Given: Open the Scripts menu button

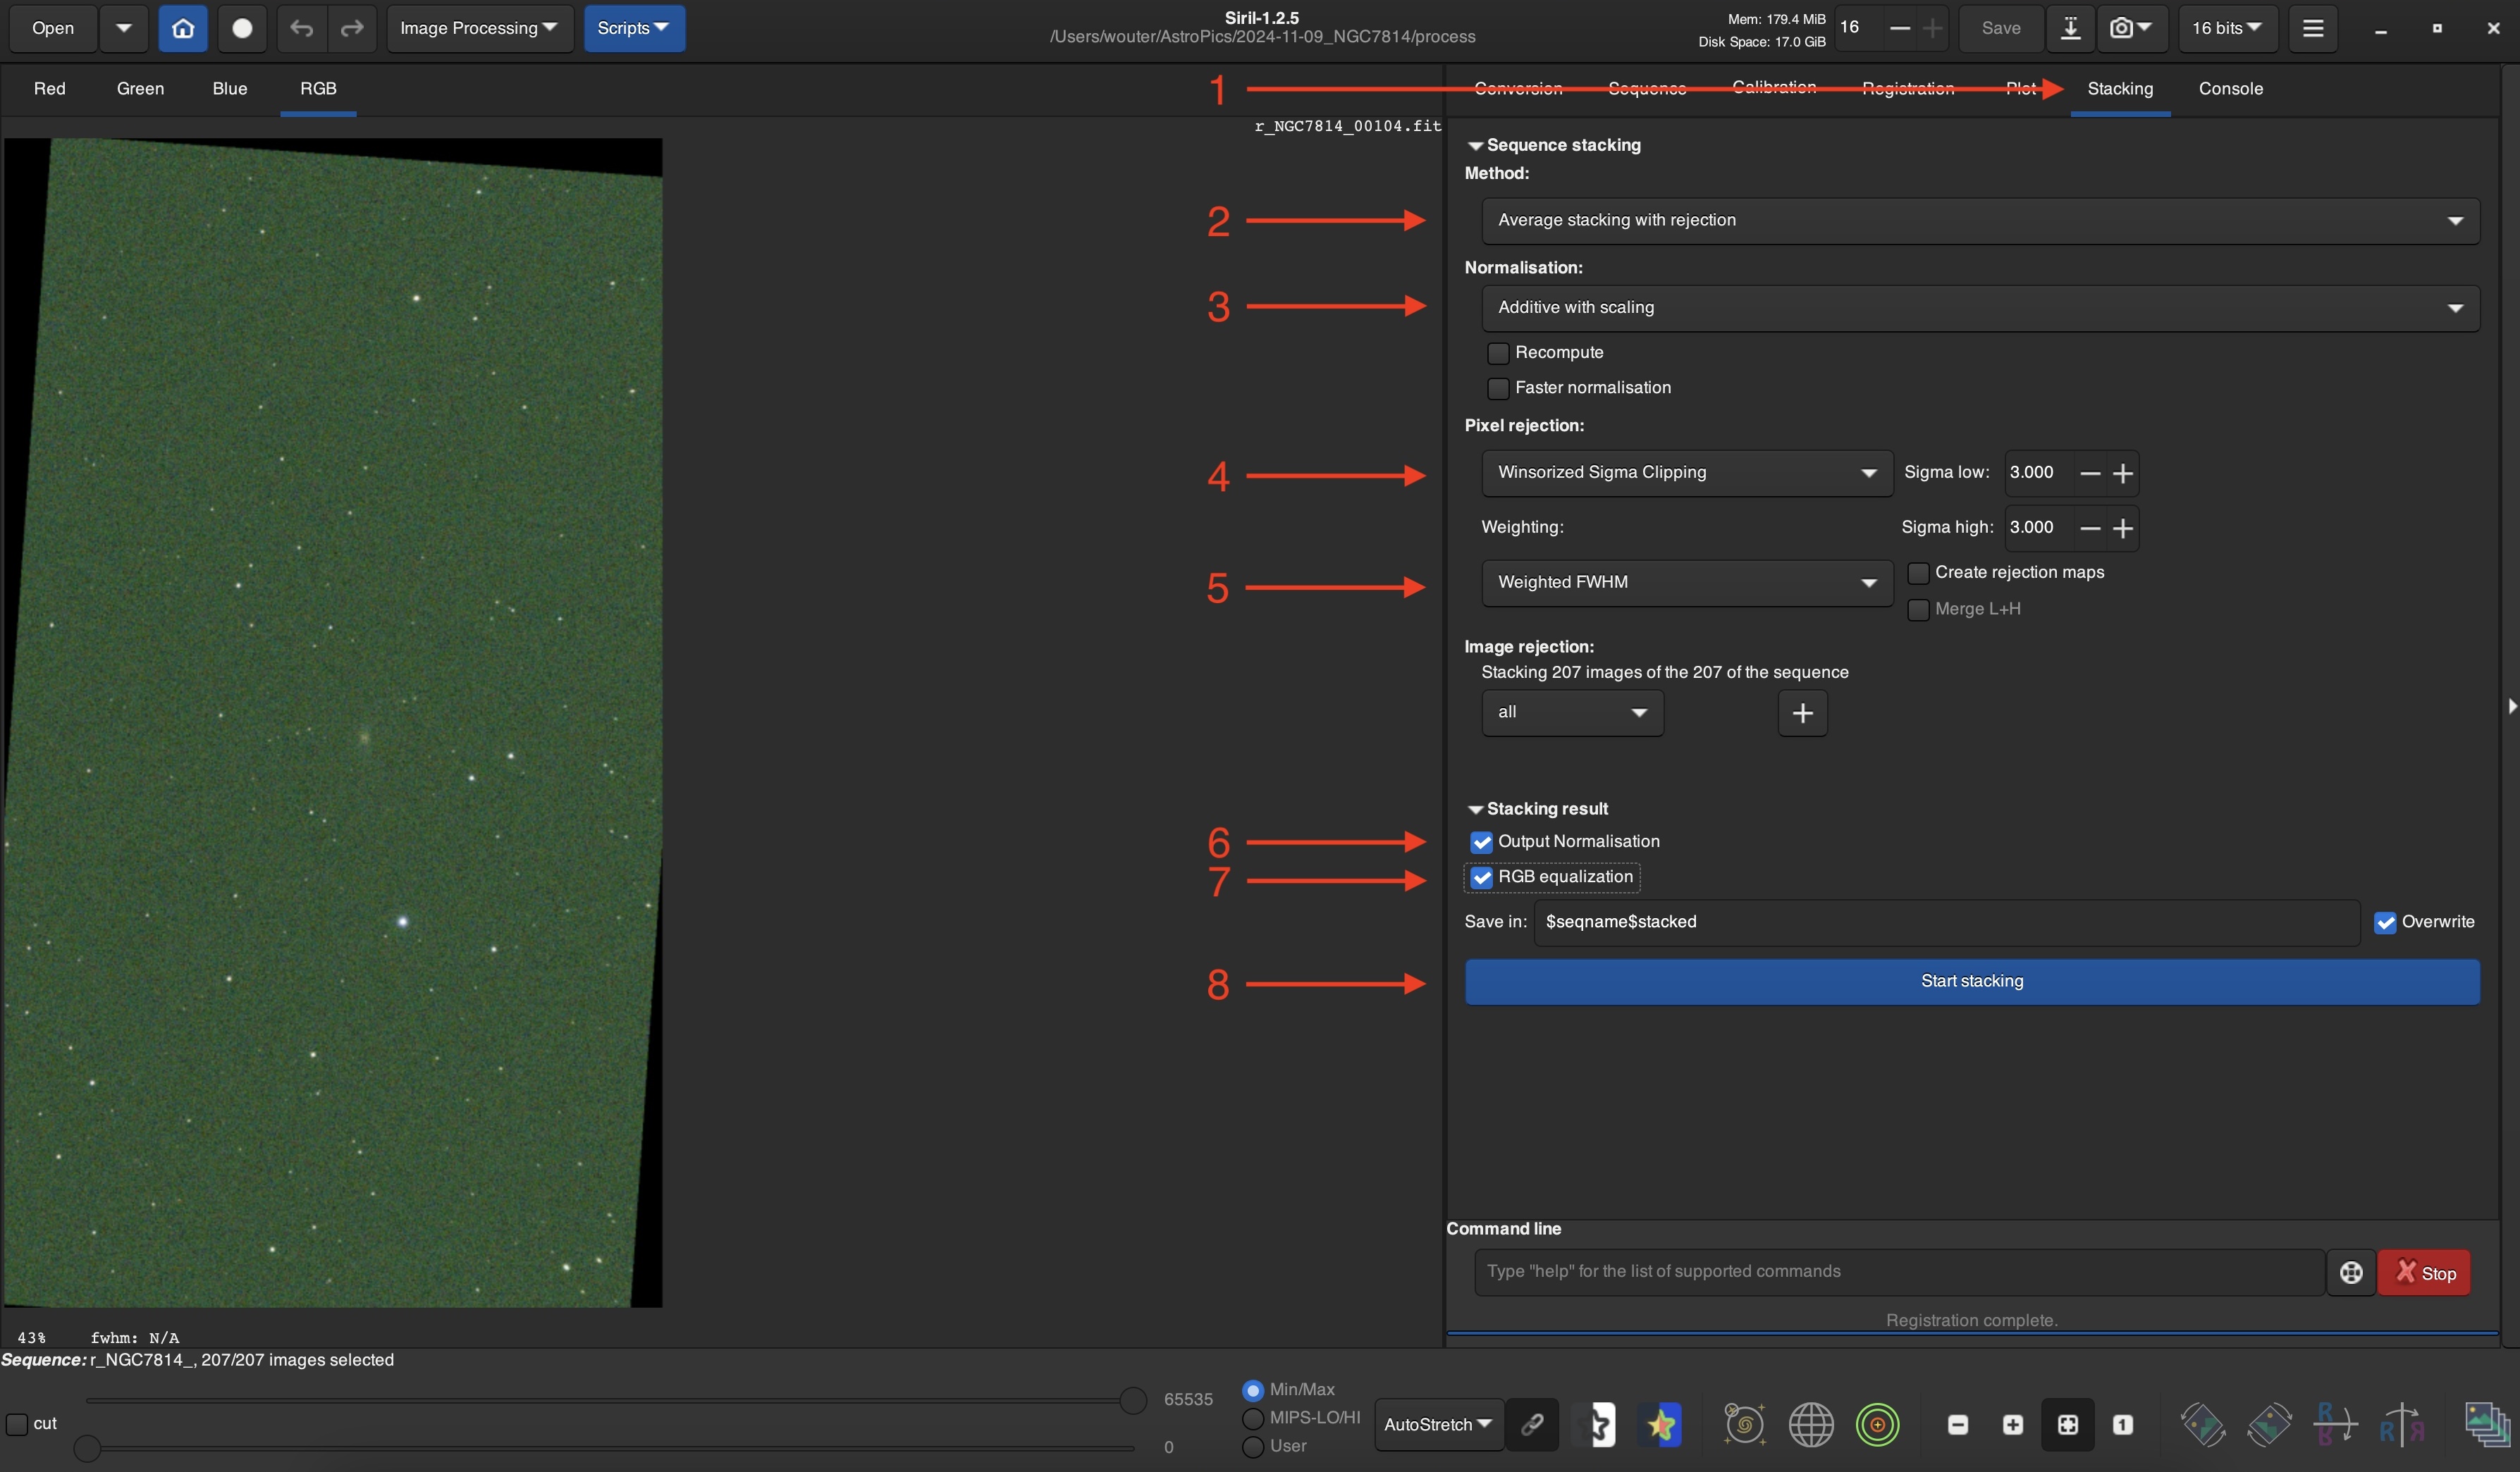Looking at the screenshot, I should tap(633, 28).
